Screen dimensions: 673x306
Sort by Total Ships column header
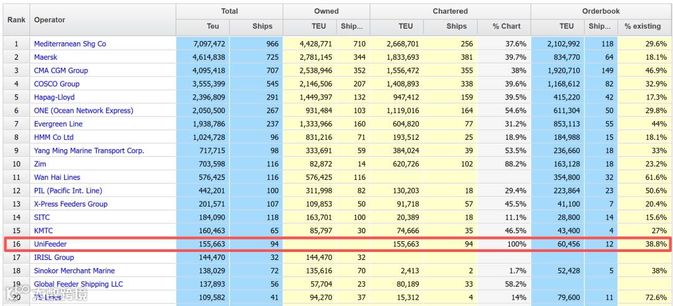pyautogui.click(x=256, y=27)
